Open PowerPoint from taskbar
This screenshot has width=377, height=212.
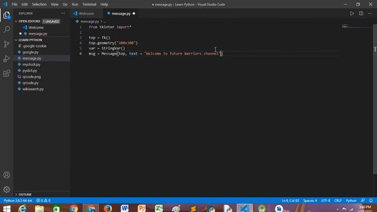click(142, 208)
